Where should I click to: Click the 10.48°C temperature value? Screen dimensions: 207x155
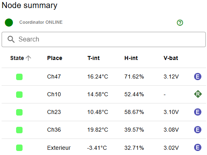coord(98,112)
